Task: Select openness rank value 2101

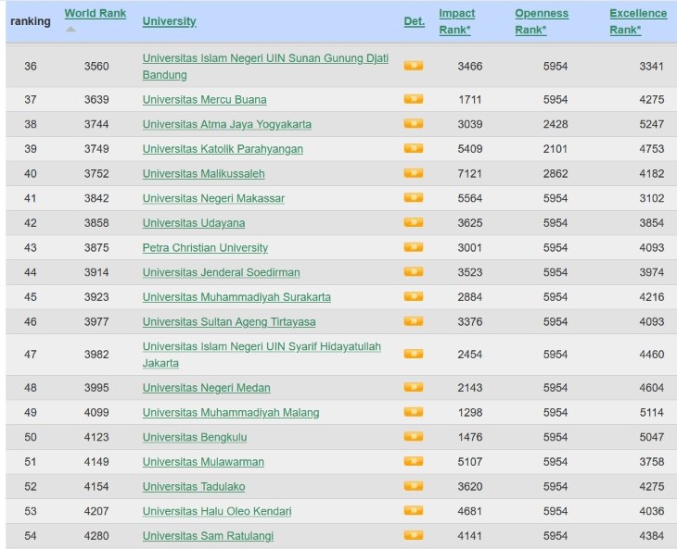Action: (556, 149)
